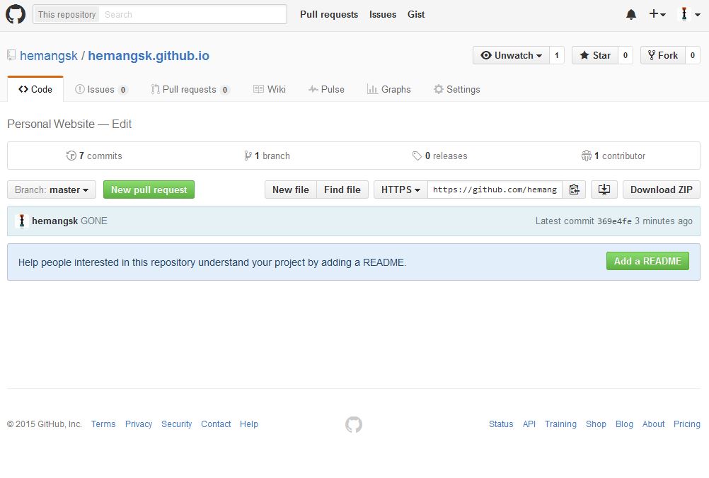Open hemangsk.github.io repository title link
The width and height of the screenshot is (709, 478).
click(x=149, y=56)
